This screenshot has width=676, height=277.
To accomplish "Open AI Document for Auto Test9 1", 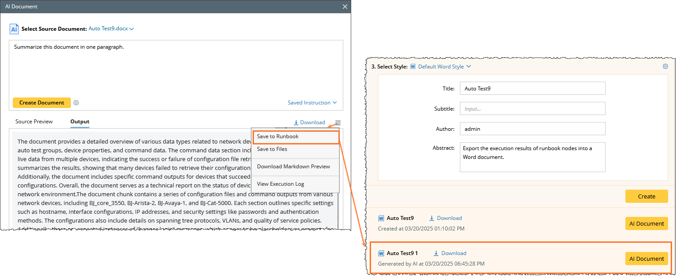I will (646, 259).
